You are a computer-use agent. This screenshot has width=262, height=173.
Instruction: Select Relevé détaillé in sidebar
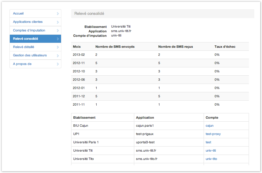click(x=23, y=47)
